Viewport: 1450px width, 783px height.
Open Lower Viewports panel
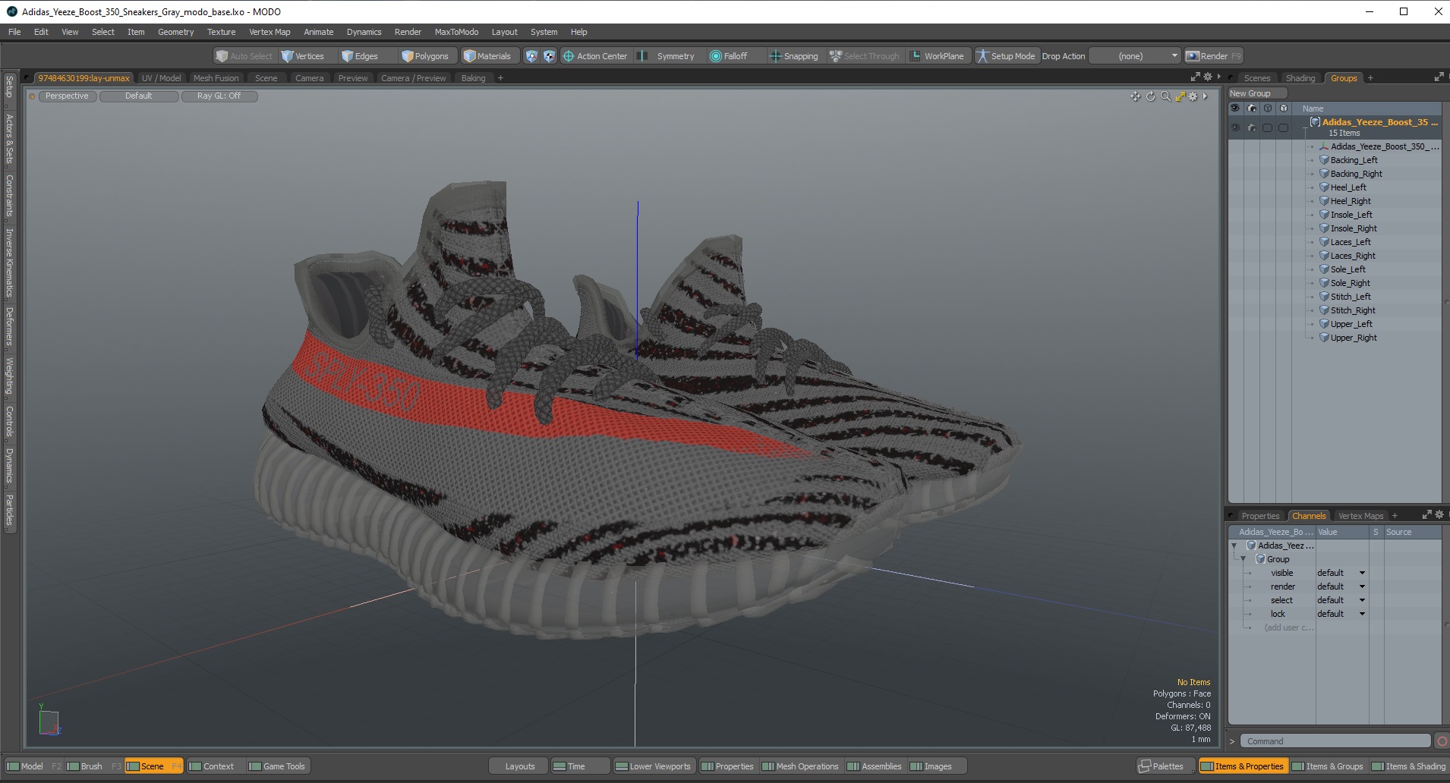pyautogui.click(x=653, y=766)
